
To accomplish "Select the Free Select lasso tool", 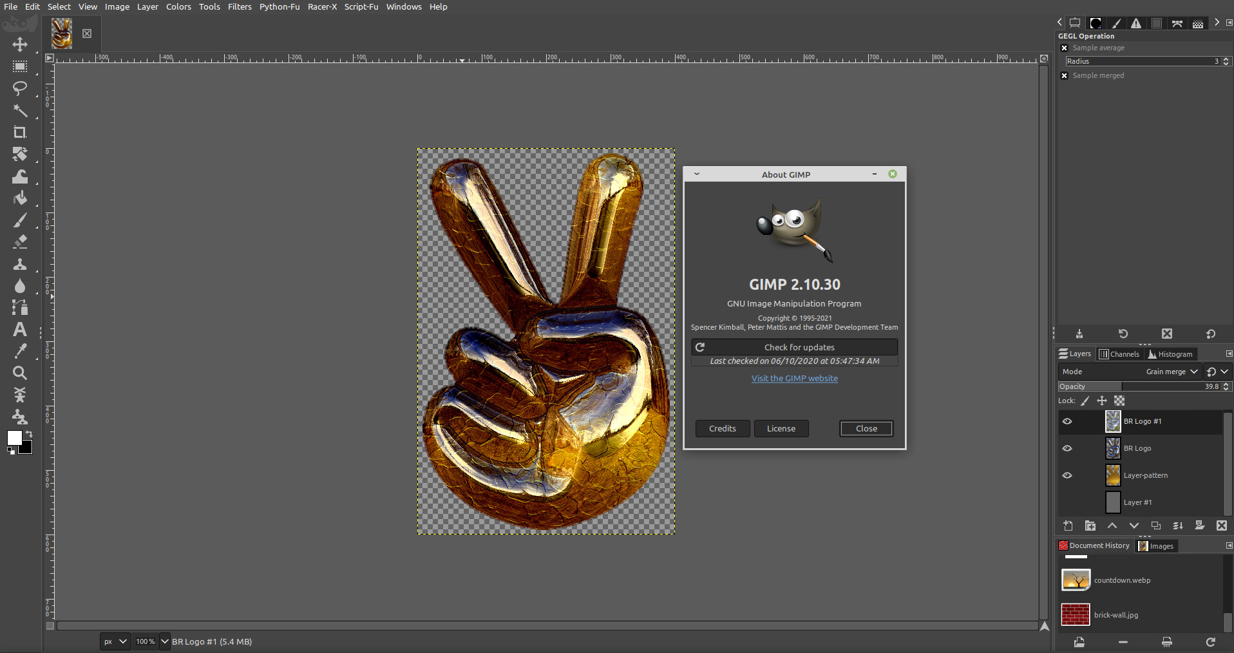I will click(20, 88).
